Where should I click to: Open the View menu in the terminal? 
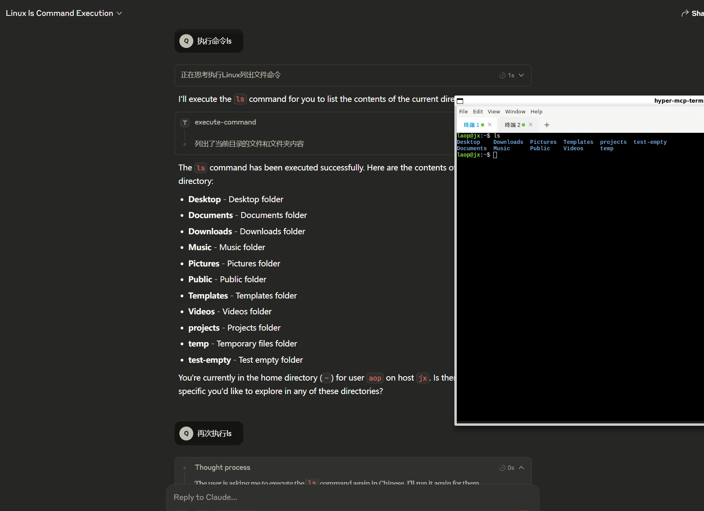tap(494, 111)
